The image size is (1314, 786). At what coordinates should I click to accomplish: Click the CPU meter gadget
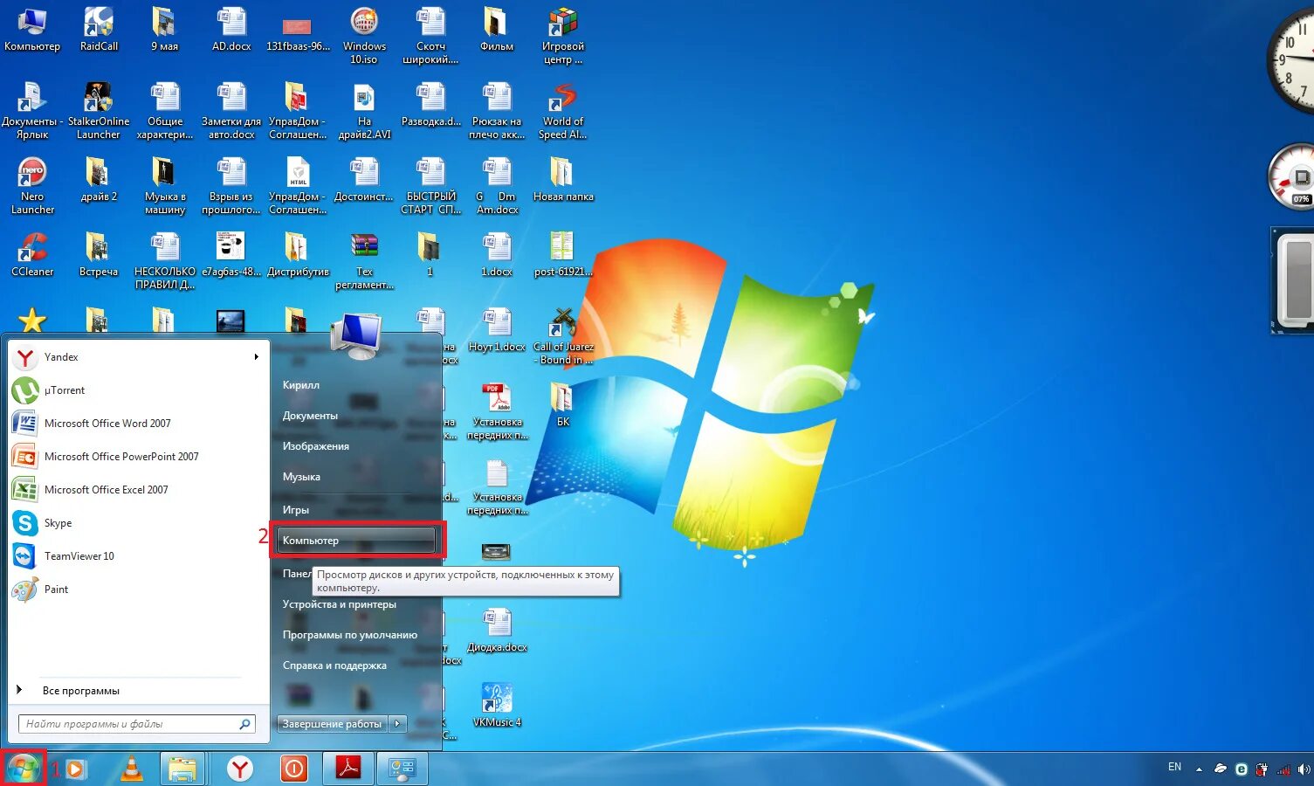click(x=1292, y=178)
